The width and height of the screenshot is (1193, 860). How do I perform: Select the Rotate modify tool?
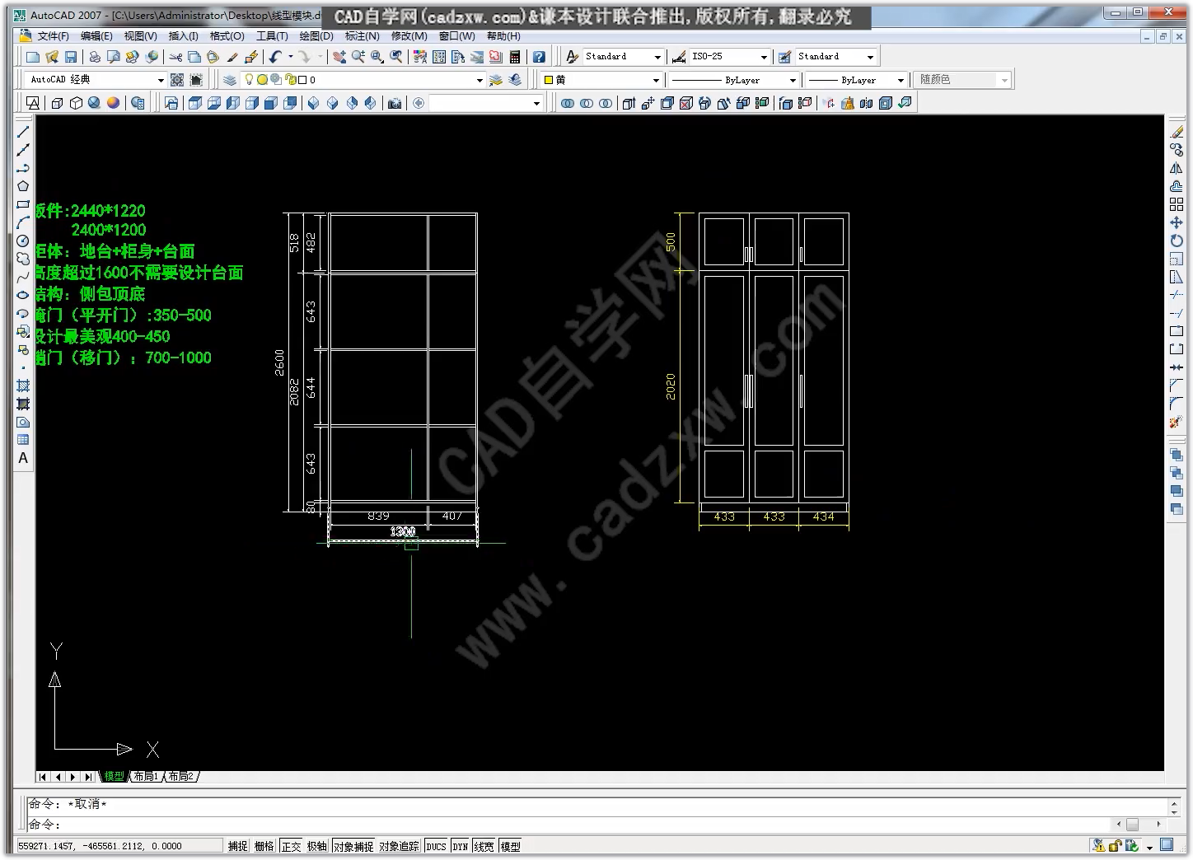click(x=1177, y=241)
